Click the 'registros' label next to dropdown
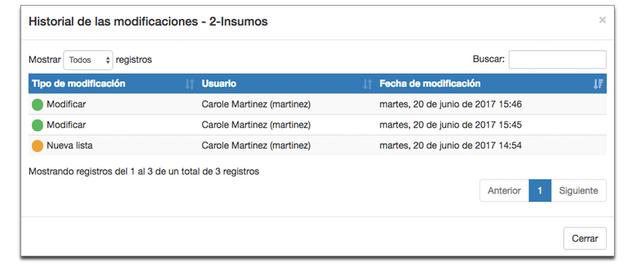631x267 pixels. tap(134, 60)
